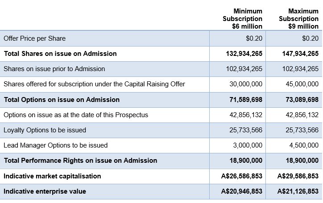
Task: Click the Maximum Subscription $9 million column header
Action: (298, 18)
